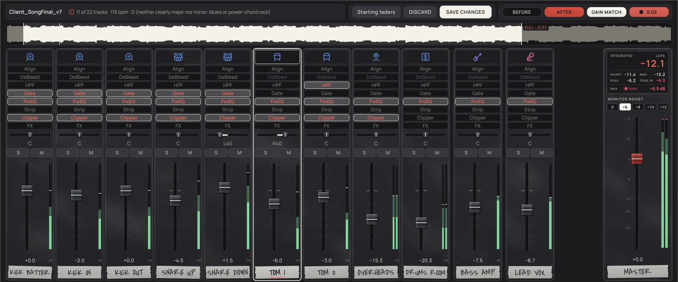Solo the Bass Amp channel
The image size is (678, 282).
tap(466, 153)
